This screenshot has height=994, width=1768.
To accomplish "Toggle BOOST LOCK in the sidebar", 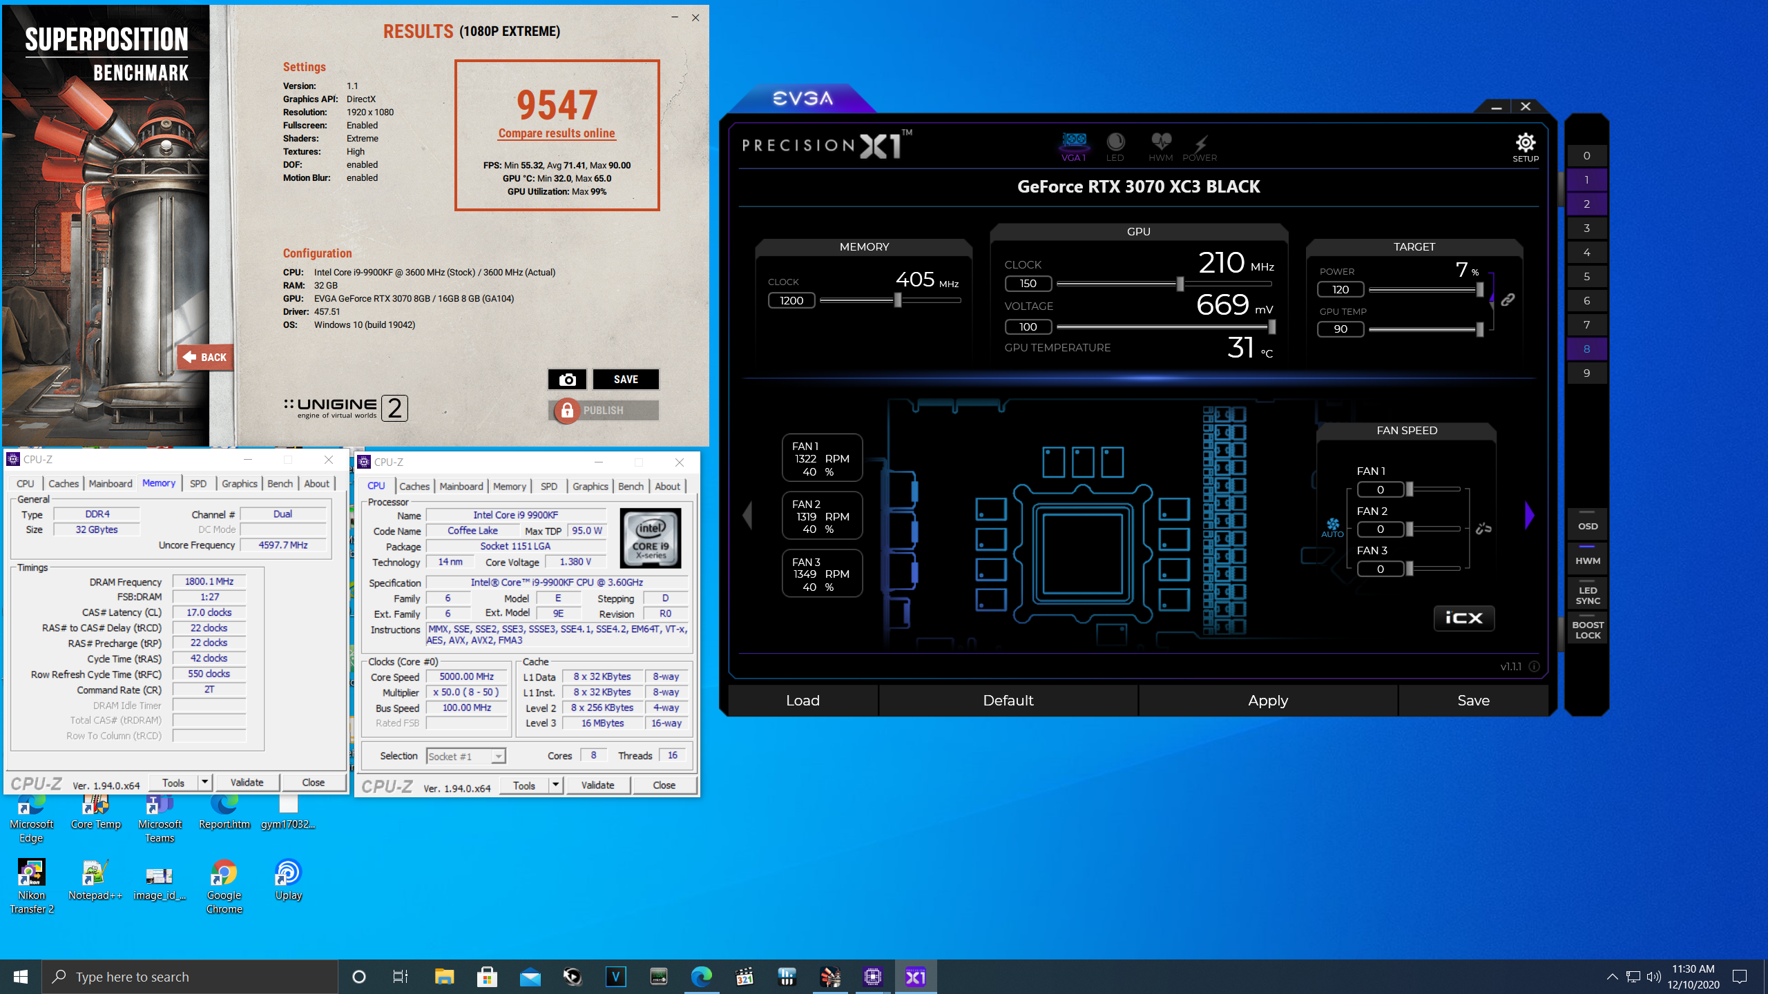I will pyautogui.click(x=1588, y=628).
